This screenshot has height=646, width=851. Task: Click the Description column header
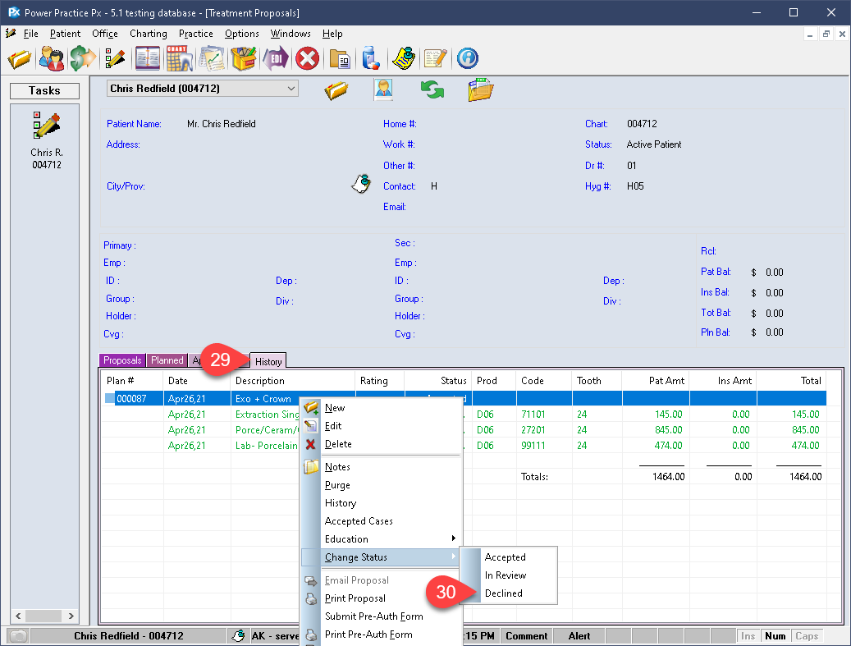pos(293,381)
